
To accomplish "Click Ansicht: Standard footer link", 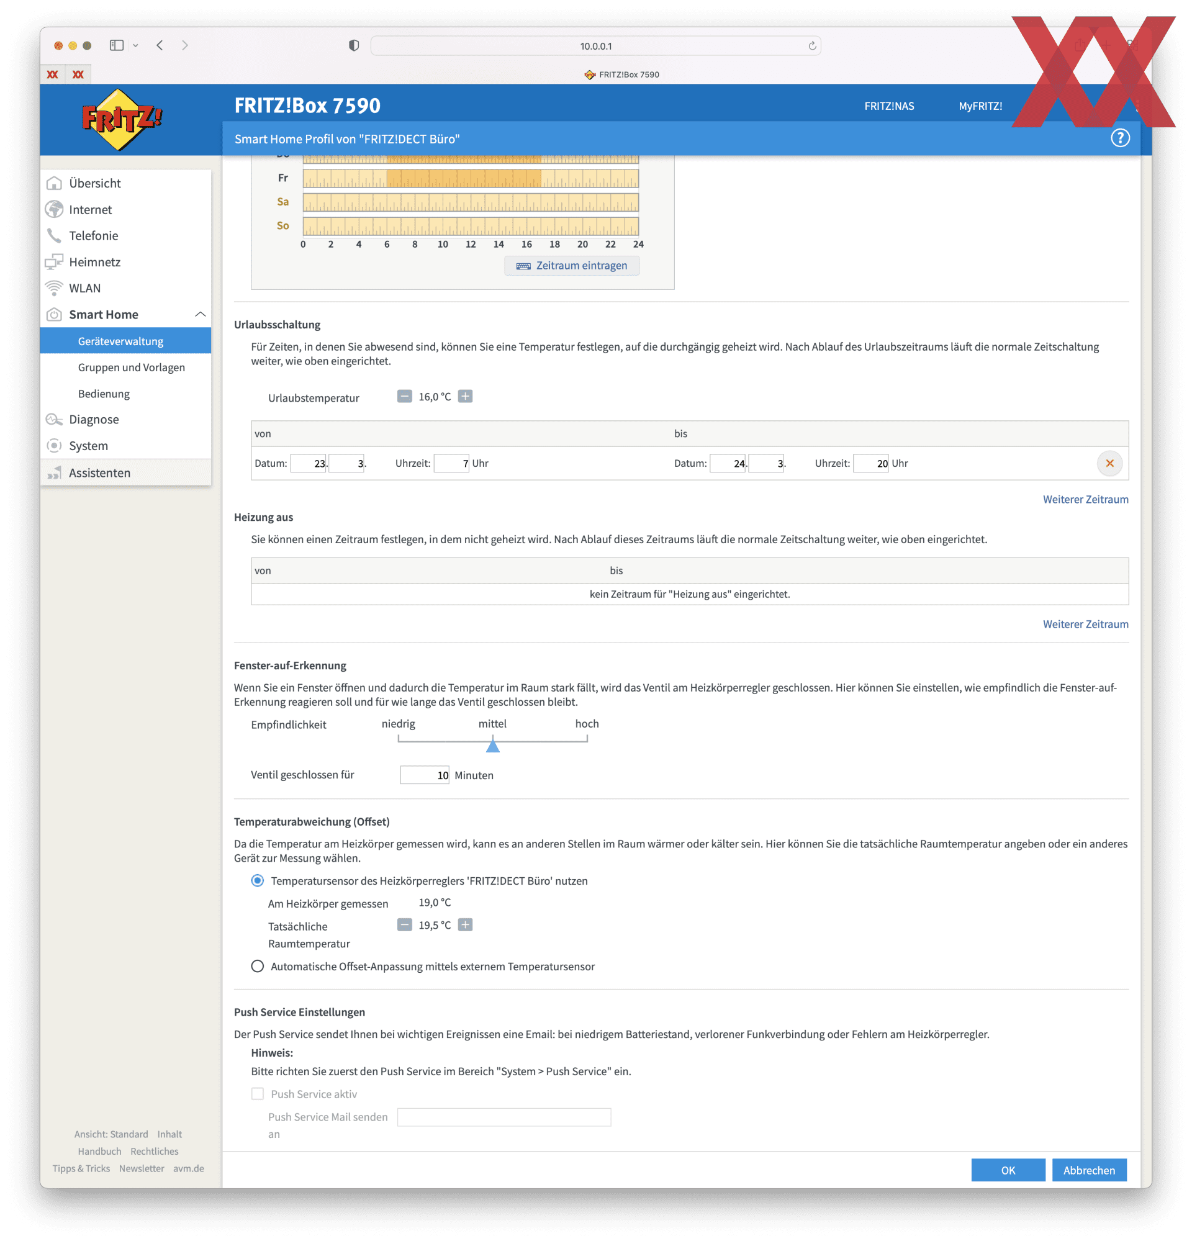I will (x=111, y=1134).
